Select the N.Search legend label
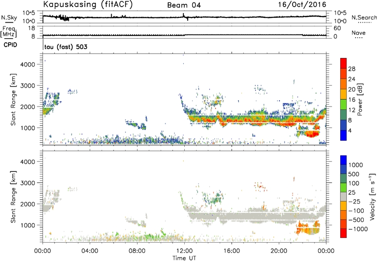 click(x=364, y=17)
